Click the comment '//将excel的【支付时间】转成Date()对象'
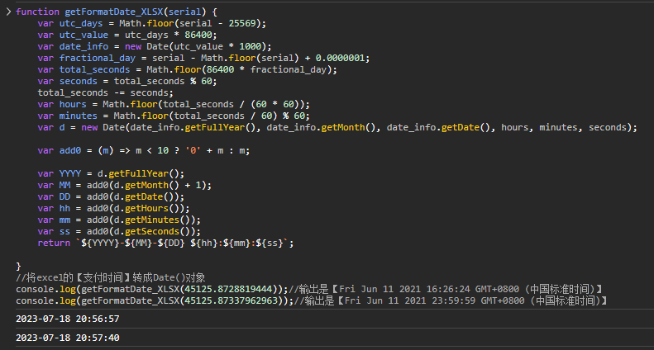The width and height of the screenshot is (654, 350). [110, 277]
